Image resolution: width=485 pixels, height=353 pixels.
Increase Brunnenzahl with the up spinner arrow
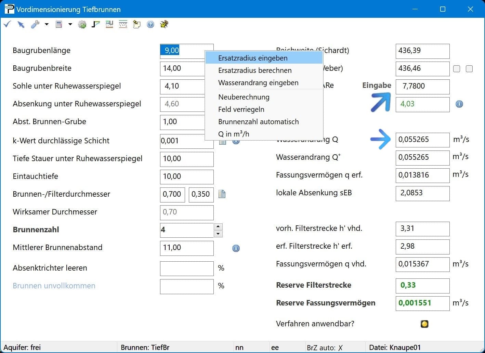point(218,227)
